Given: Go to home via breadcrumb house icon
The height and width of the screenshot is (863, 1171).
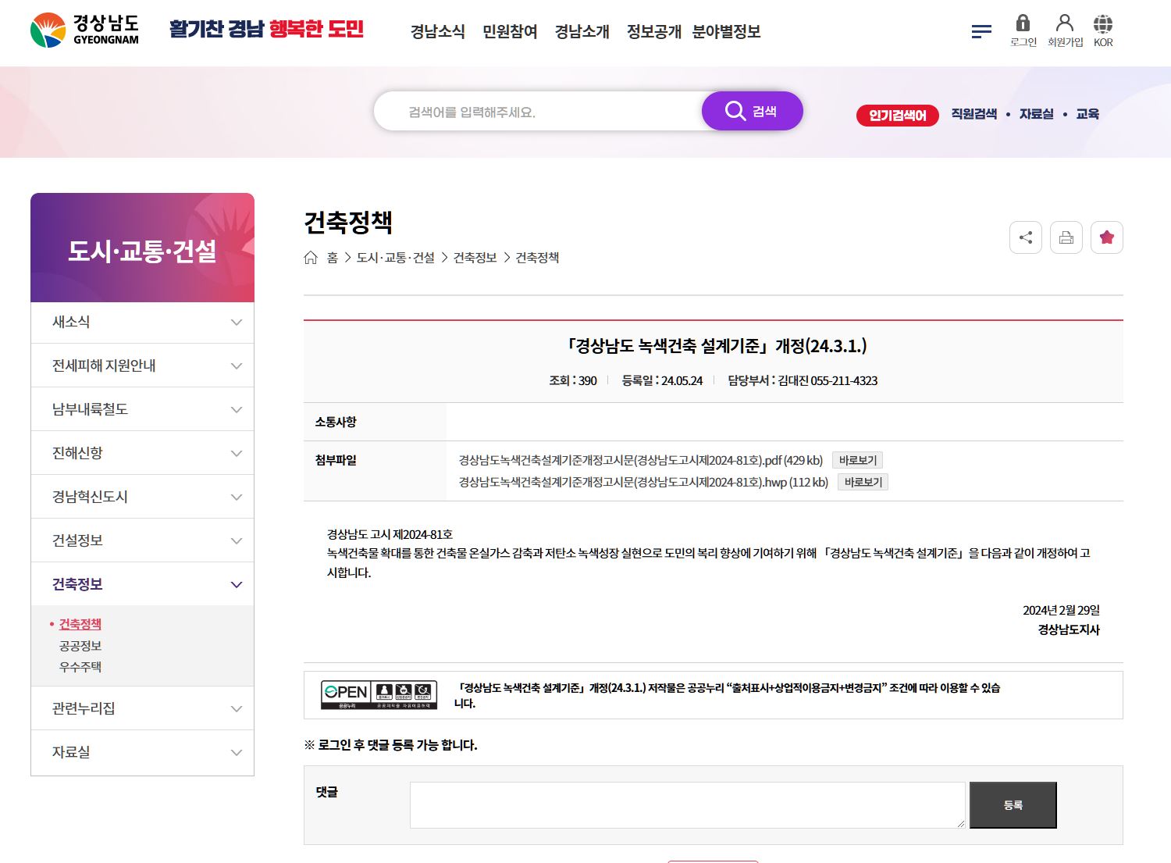Looking at the screenshot, I should coord(311,258).
